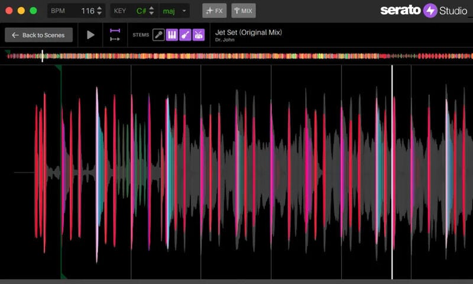The image size is (473, 284).
Task: Toggle the drums stem icon
Action: [199, 35]
